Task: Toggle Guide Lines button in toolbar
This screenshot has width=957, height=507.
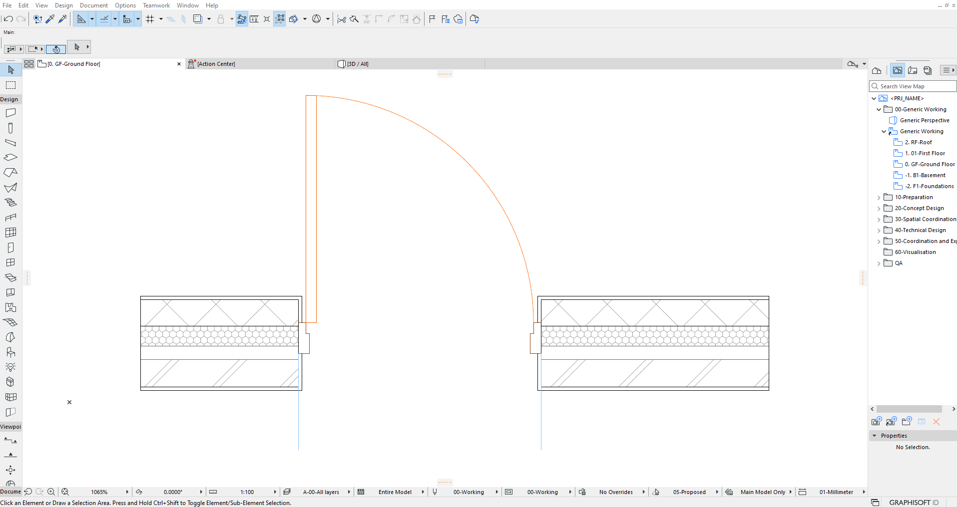Action: (81, 19)
